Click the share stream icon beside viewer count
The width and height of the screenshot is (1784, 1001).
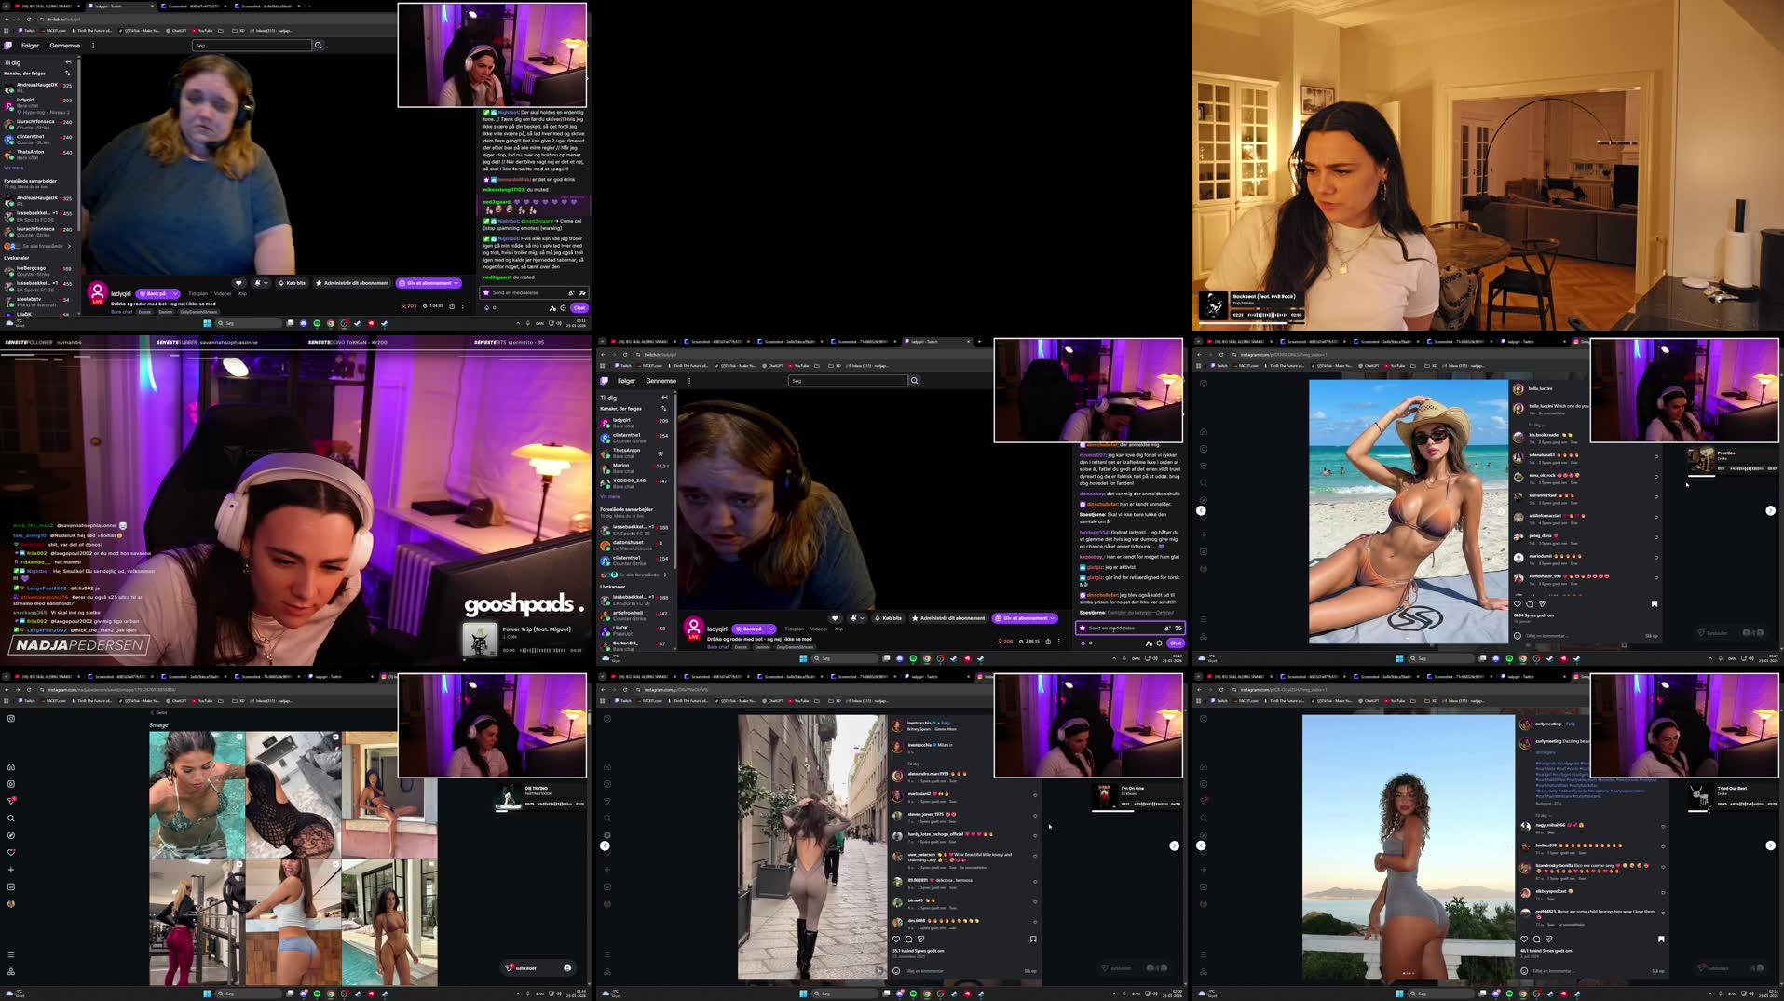(452, 306)
